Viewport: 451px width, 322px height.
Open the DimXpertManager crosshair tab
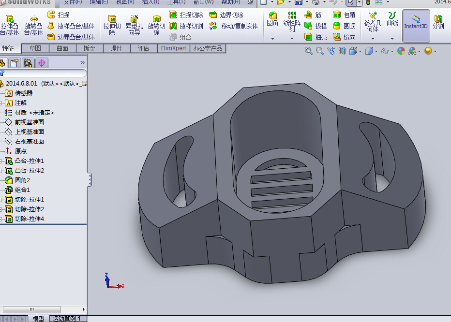click(41, 62)
